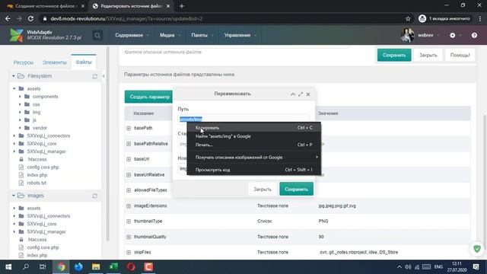The height and width of the screenshot is (274, 487).
Task: Expand the components folder
Action: pos(20,97)
